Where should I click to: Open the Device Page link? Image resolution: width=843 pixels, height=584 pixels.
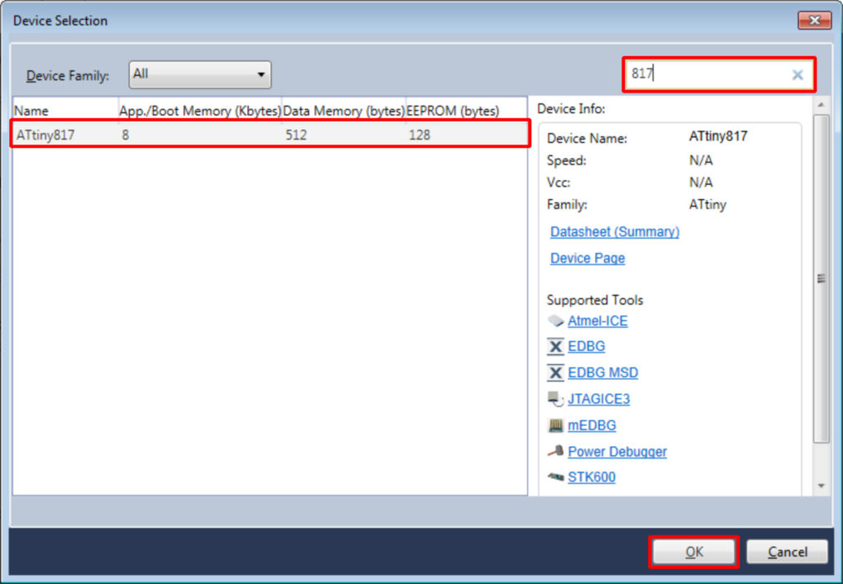pos(587,259)
